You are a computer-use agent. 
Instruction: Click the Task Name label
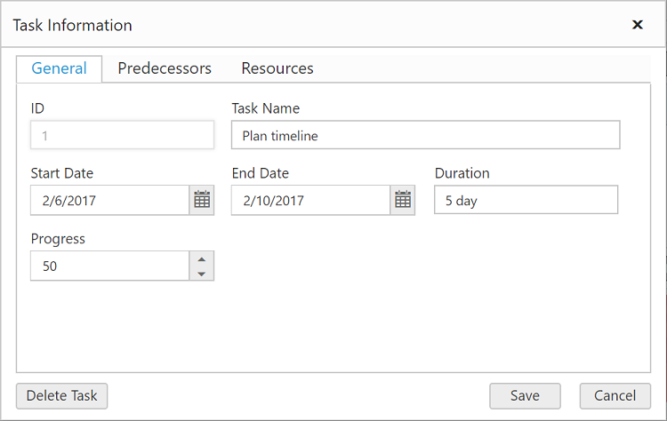pyautogui.click(x=266, y=108)
